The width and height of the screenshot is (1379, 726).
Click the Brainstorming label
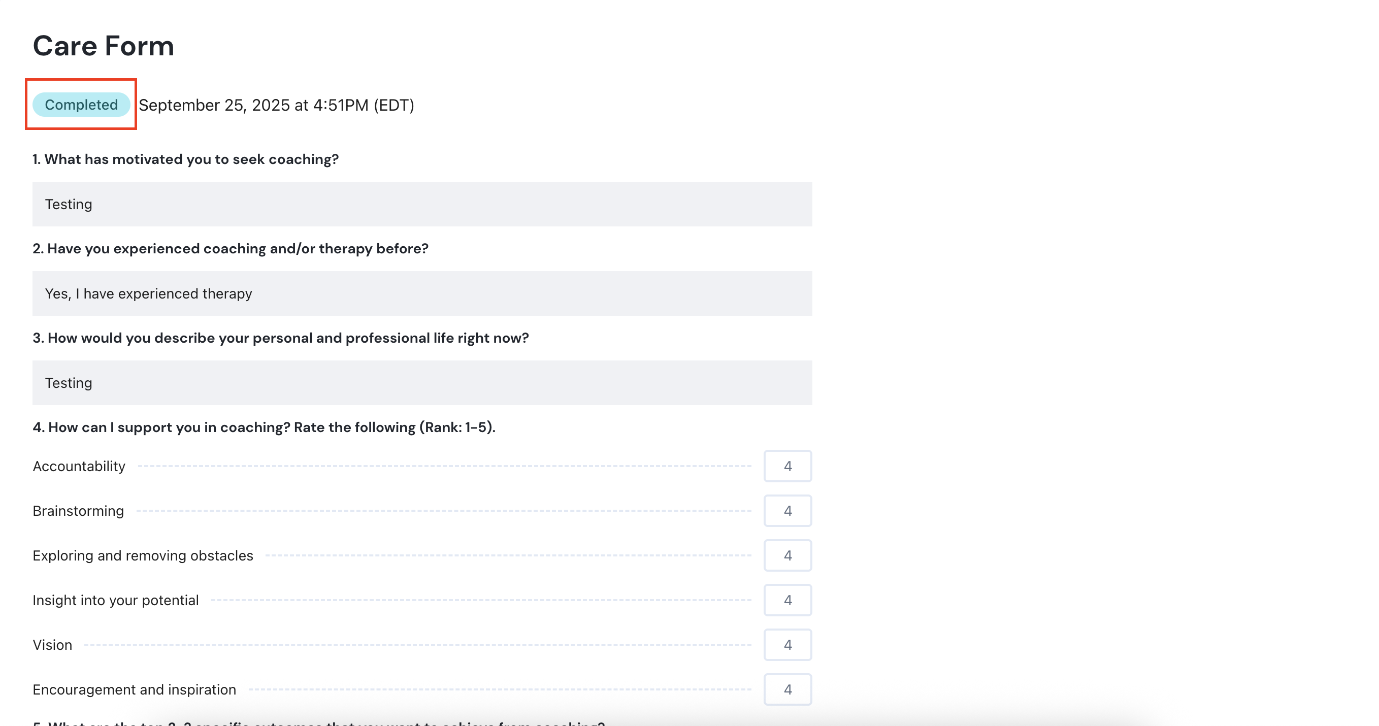[78, 511]
